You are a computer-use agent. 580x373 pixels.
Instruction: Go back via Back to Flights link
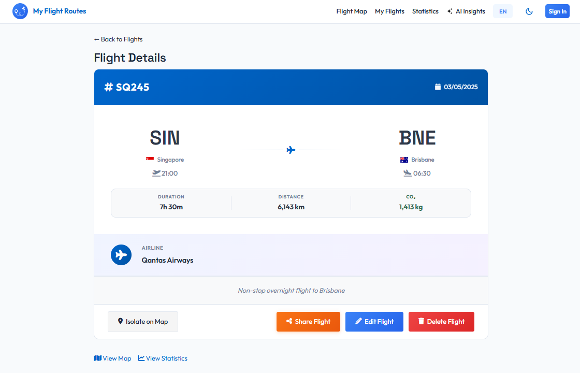[x=119, y=39]
